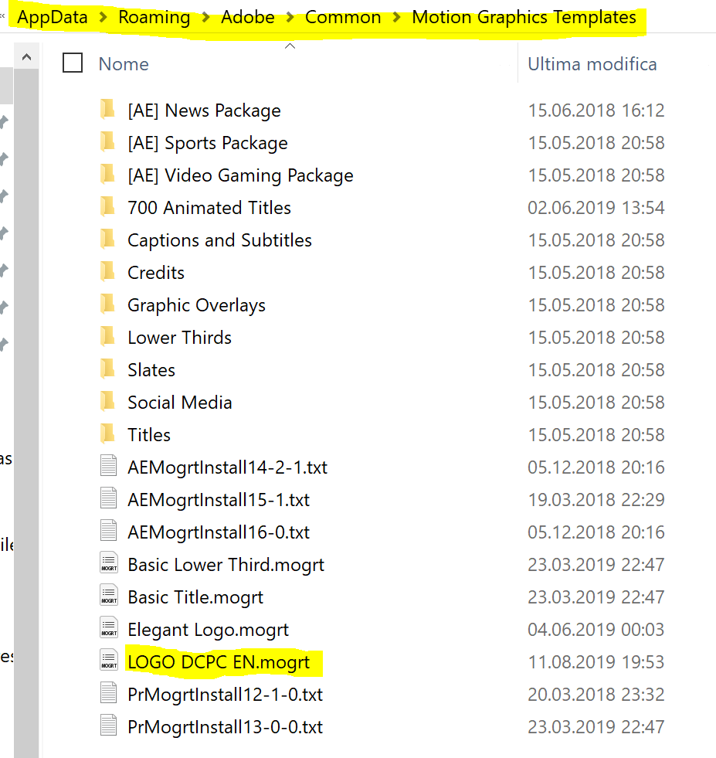The height and width of the screenshot is (758, 716).
Task: Sort files by Ultima modifica column header
Action: coord(592,63)
